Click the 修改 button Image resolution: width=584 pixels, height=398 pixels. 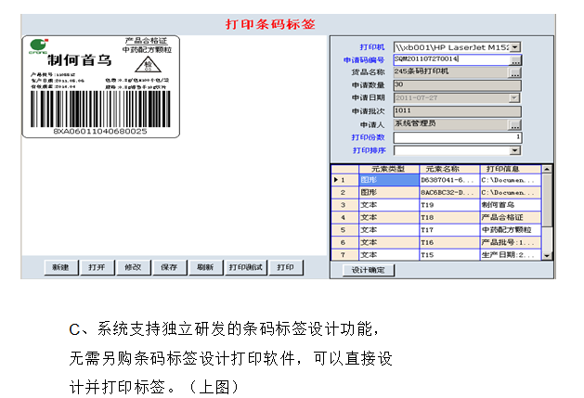pos(133,267)
